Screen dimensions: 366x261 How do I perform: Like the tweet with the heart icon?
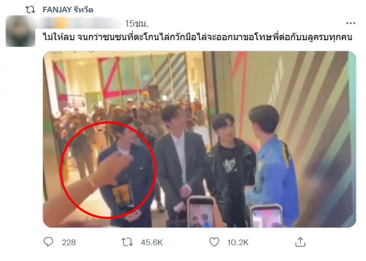(x=214, y=242)
